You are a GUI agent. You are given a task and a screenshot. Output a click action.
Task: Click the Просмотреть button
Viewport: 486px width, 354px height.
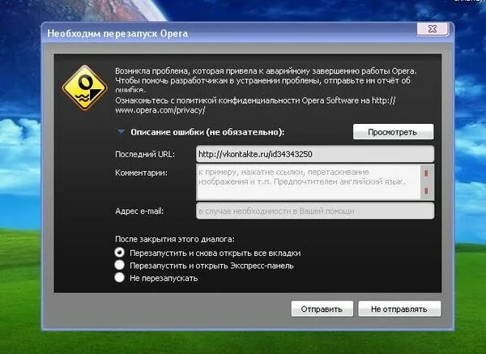(x=393, y=132)
